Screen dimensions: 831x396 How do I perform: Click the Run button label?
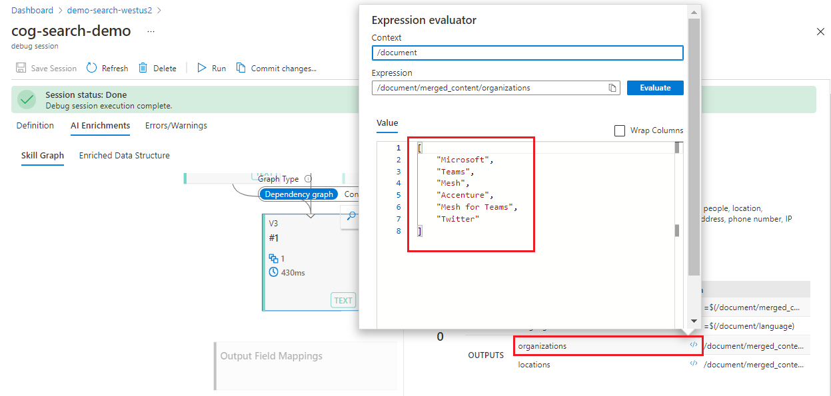click(x=219, y=69)
